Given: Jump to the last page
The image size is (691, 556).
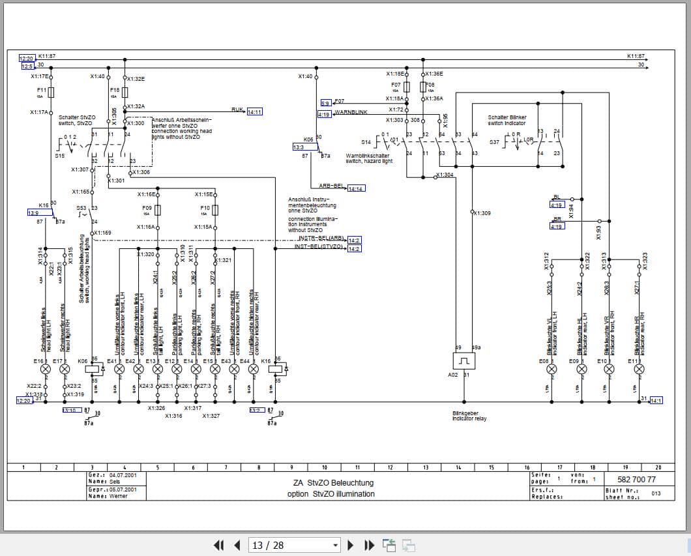Looking at the screenshot, I should tap(370, 546).
